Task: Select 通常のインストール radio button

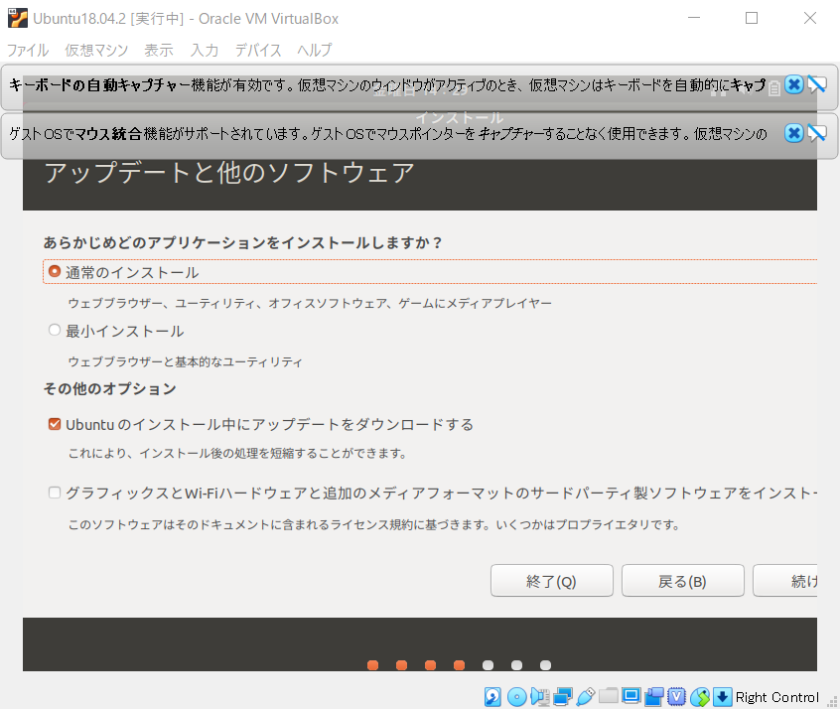Action: coord(55,270)
